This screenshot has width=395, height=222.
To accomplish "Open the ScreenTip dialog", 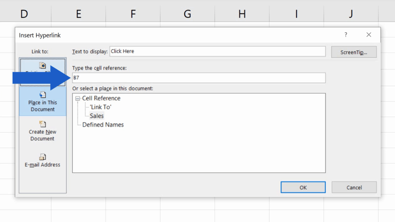I will point(354,52).
